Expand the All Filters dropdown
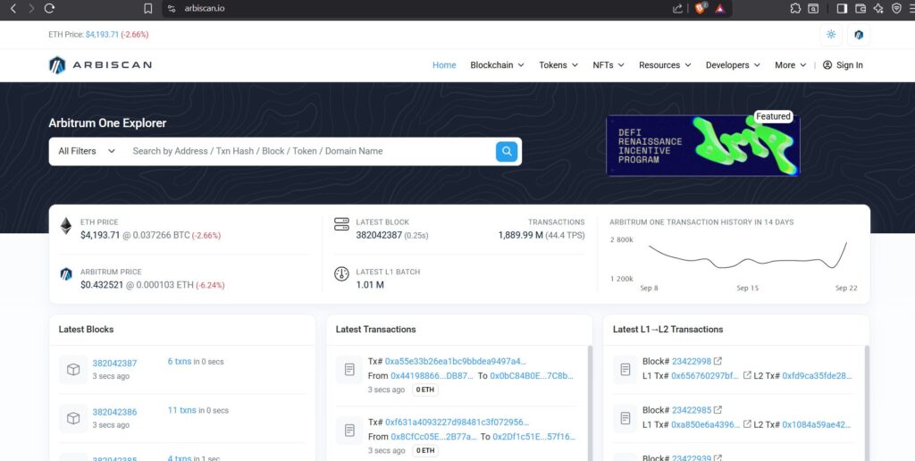This screenshot has width=915, height=461. click(87, 151)
